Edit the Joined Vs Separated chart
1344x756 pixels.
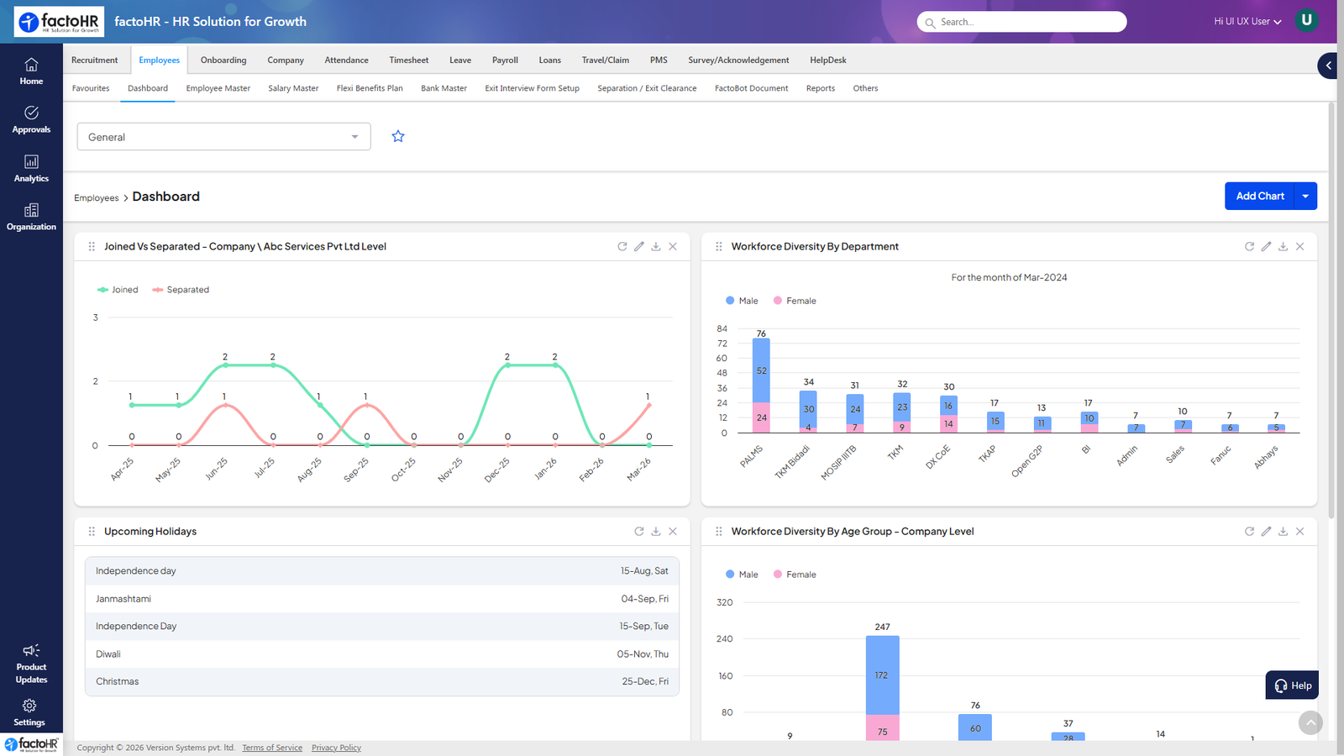coord(639,246)
